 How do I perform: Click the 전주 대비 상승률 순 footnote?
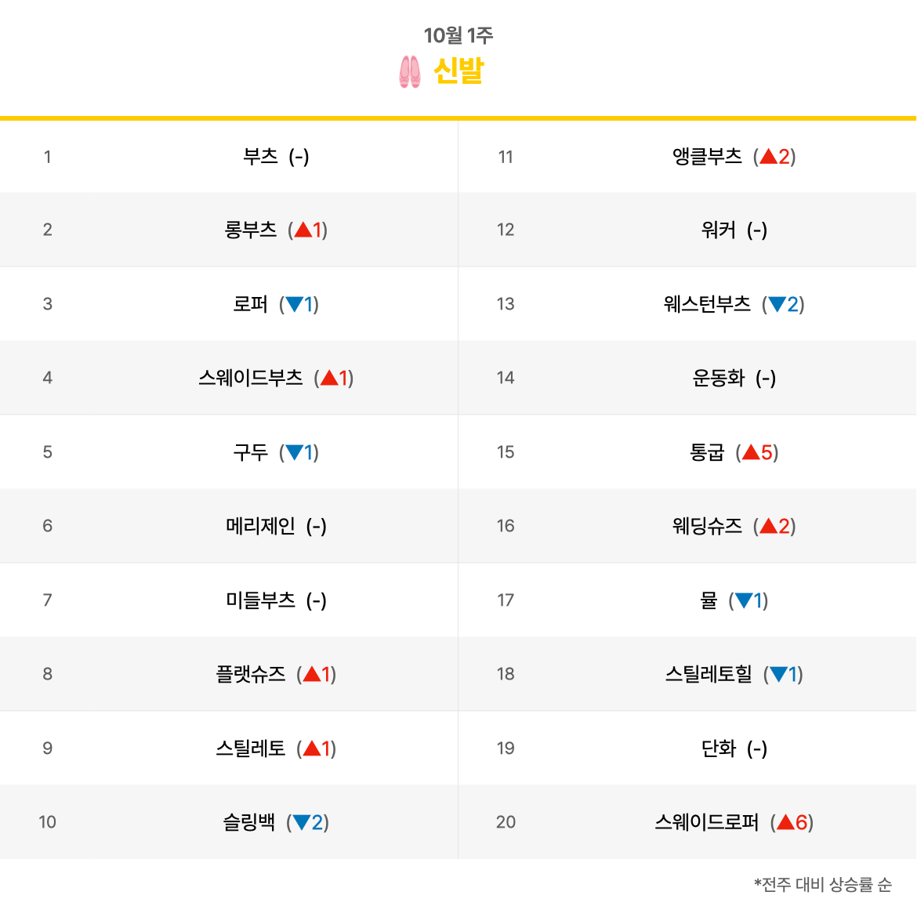823,885
